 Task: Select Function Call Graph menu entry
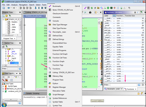(64, 54)
